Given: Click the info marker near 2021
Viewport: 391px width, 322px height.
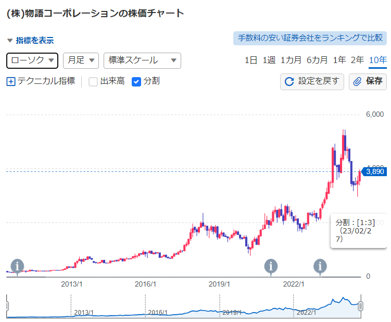Looking at the screenshot, I should pos(271,266).
